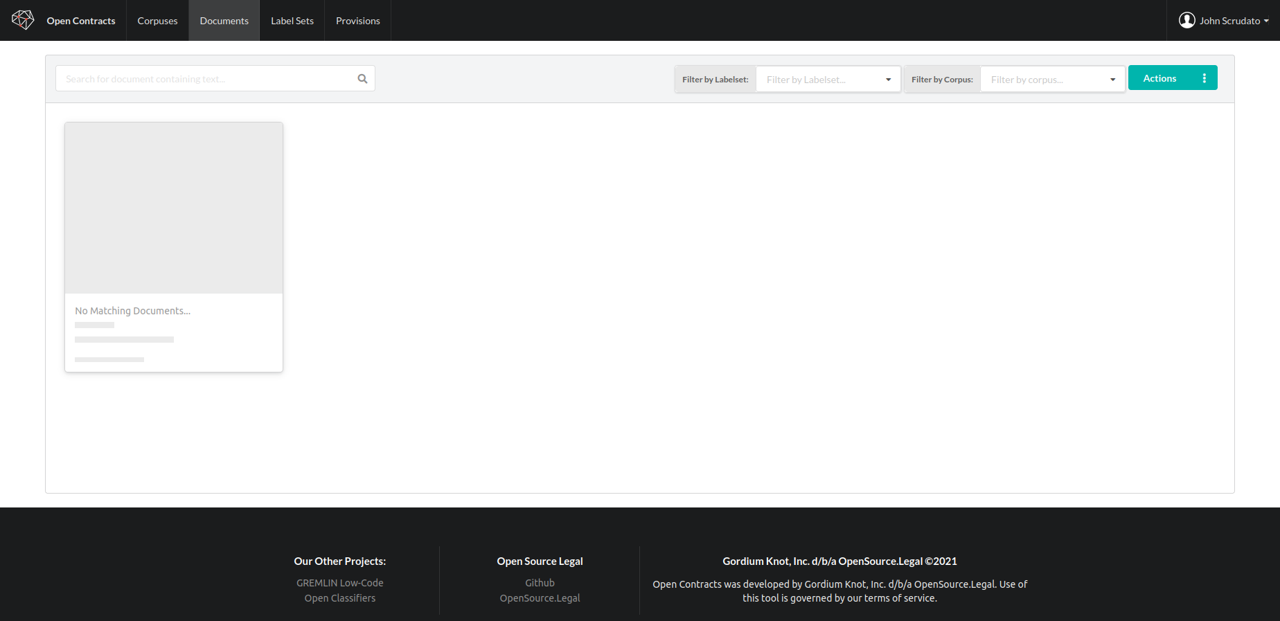Screen dimensions: 1280x621
Task: Expand the Filter by corpus caret
Action: 1112,80
